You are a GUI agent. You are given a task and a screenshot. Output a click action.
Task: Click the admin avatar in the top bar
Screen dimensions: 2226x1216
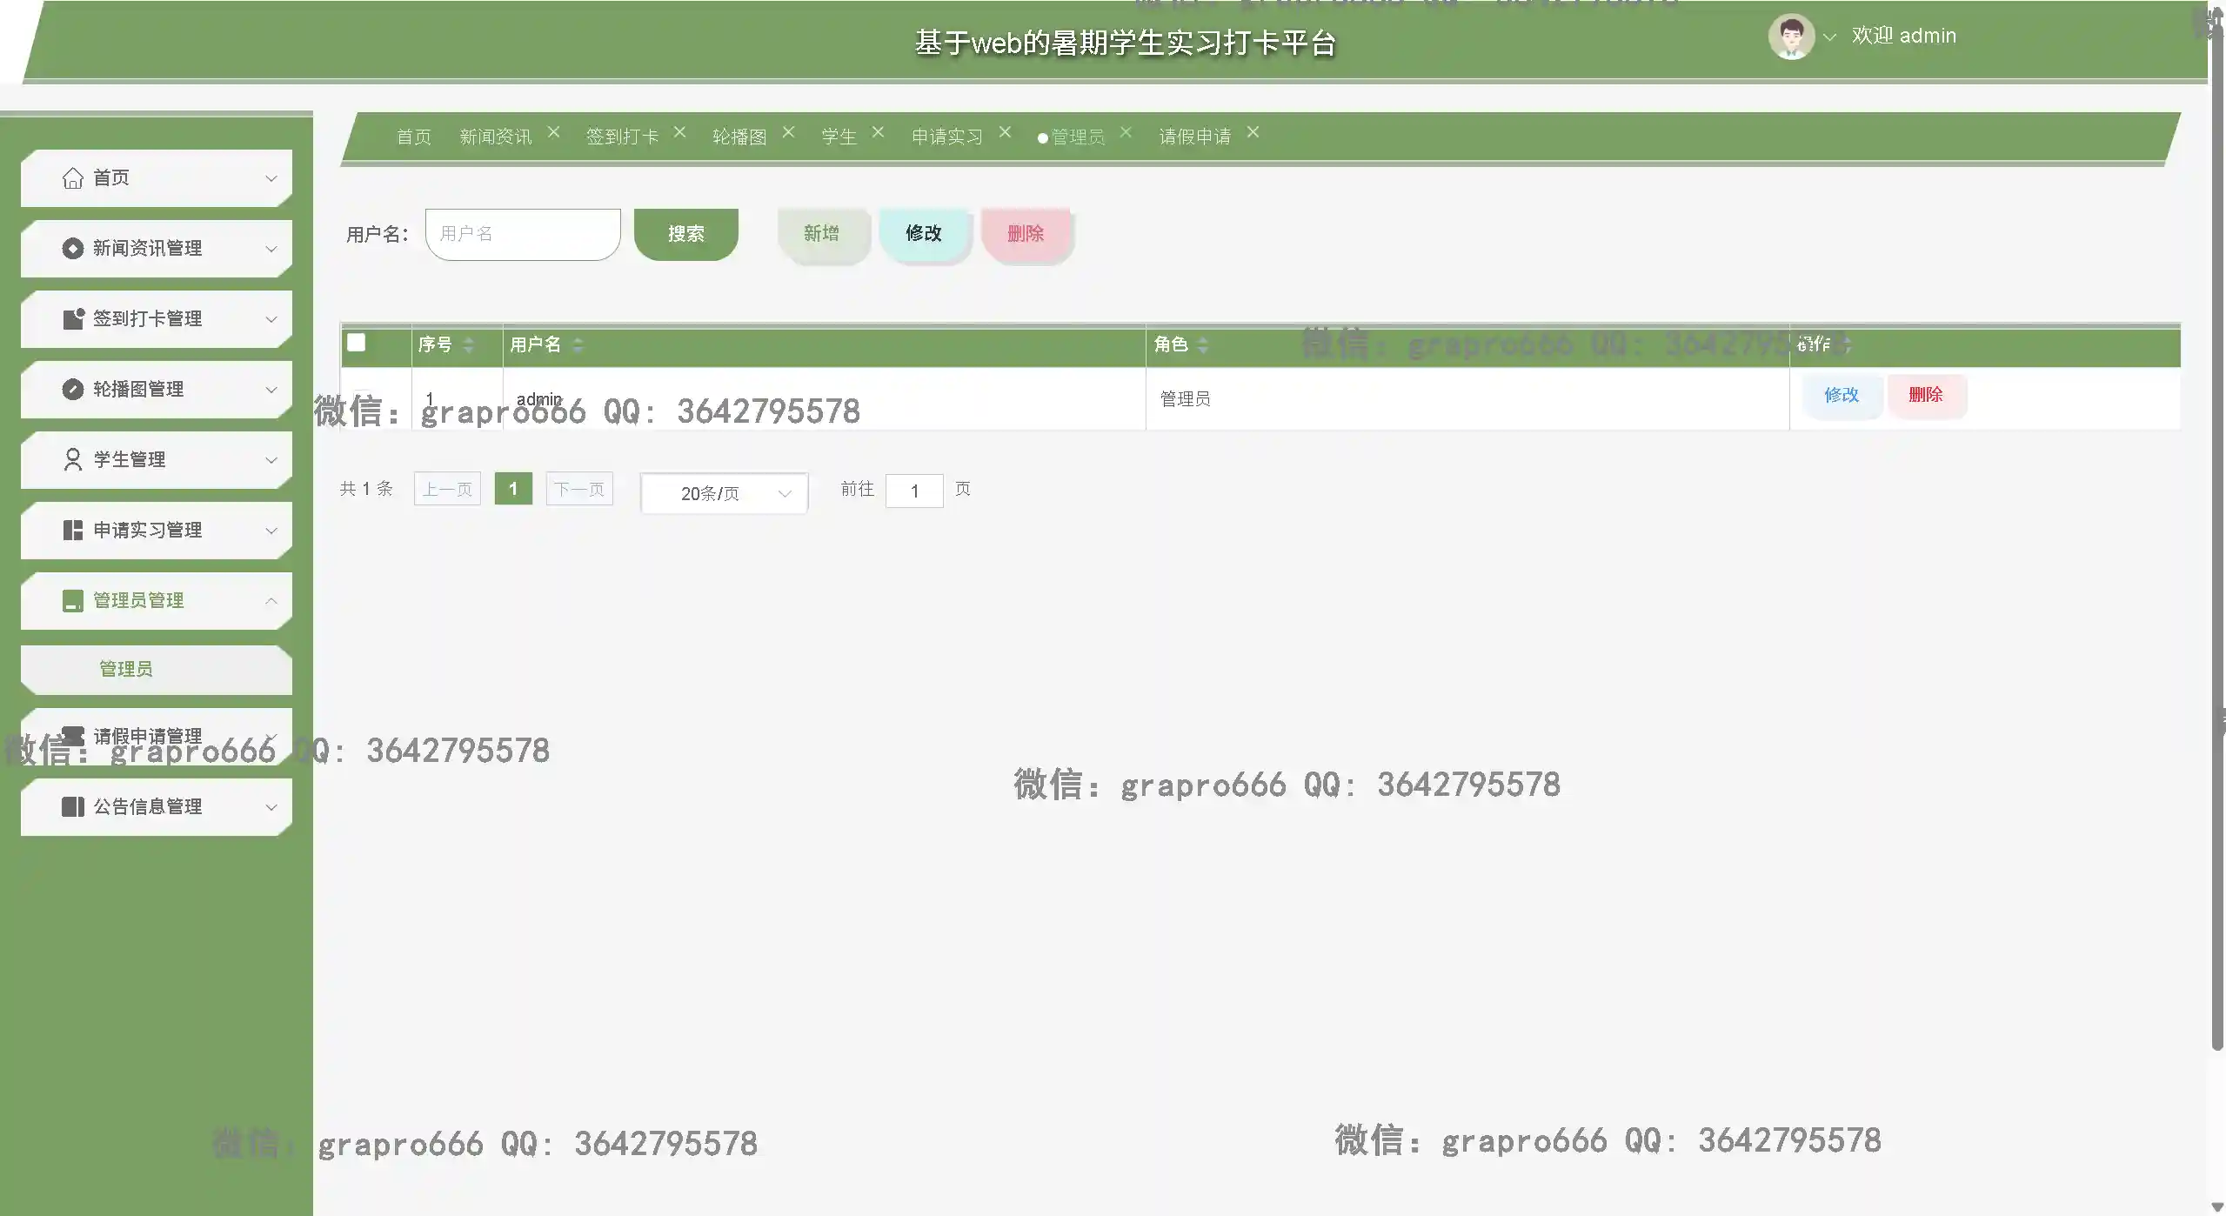coord(1790,36)
